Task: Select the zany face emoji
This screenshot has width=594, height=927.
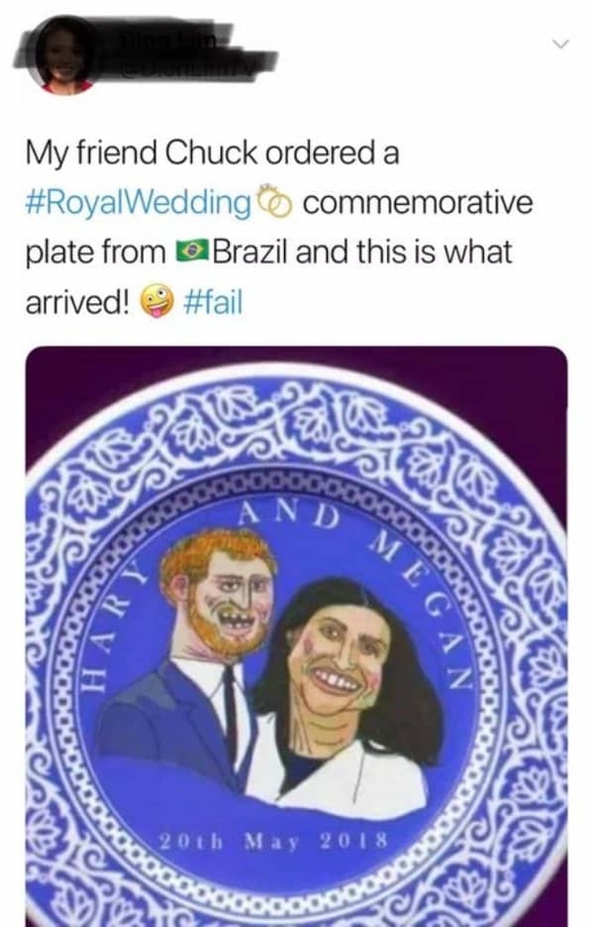Action: click(x=157, y=303)
